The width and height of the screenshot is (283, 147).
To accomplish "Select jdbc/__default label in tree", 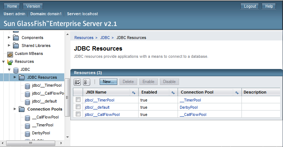I will pyautogui.click(x=44, y=101).
